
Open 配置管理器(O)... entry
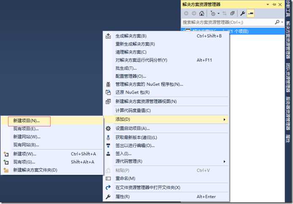pos(166,76)
